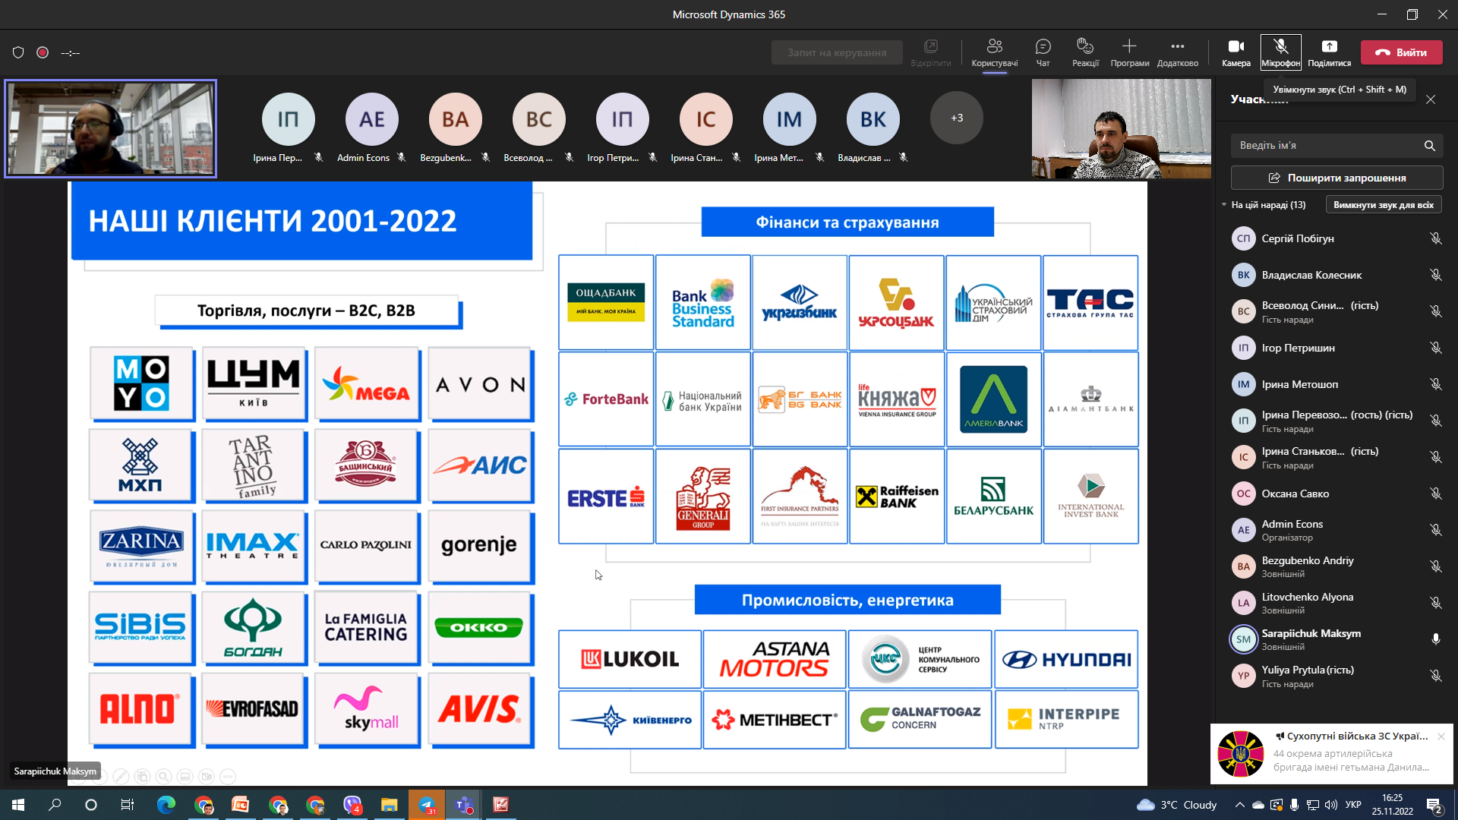Click the Поширити запрошення button
This screenshot has height=820, width=1458.
[x=1336, y=178]
